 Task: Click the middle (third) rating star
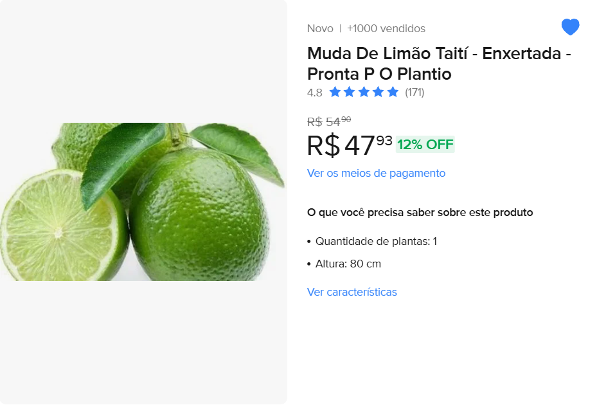[x=364, y=92]
